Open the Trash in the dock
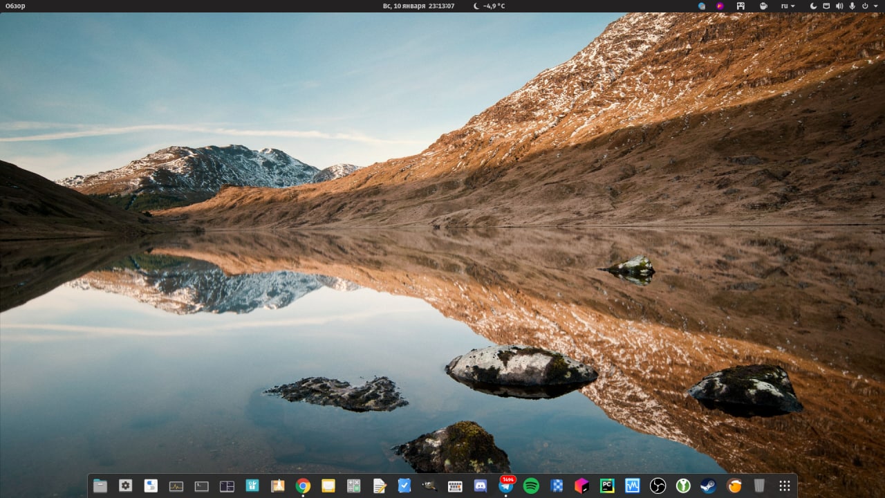Screen dimensions: 885x498 pos(759,486)
